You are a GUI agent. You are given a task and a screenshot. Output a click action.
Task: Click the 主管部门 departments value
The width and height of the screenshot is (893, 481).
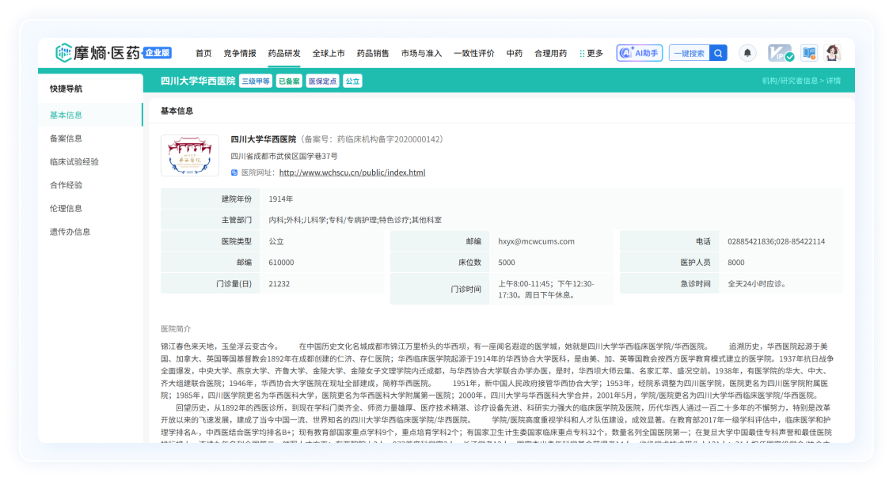pos(355,220)
